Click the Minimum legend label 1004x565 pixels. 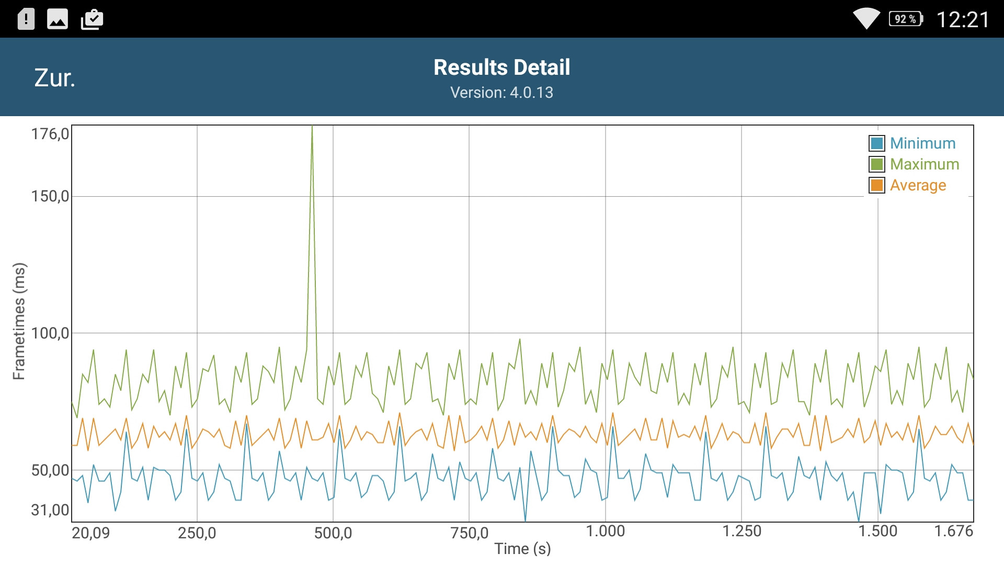(922, 143)
